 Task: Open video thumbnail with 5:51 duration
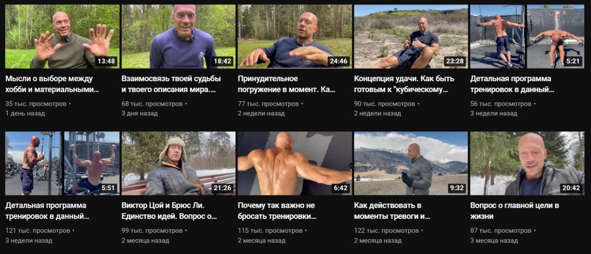62,163
